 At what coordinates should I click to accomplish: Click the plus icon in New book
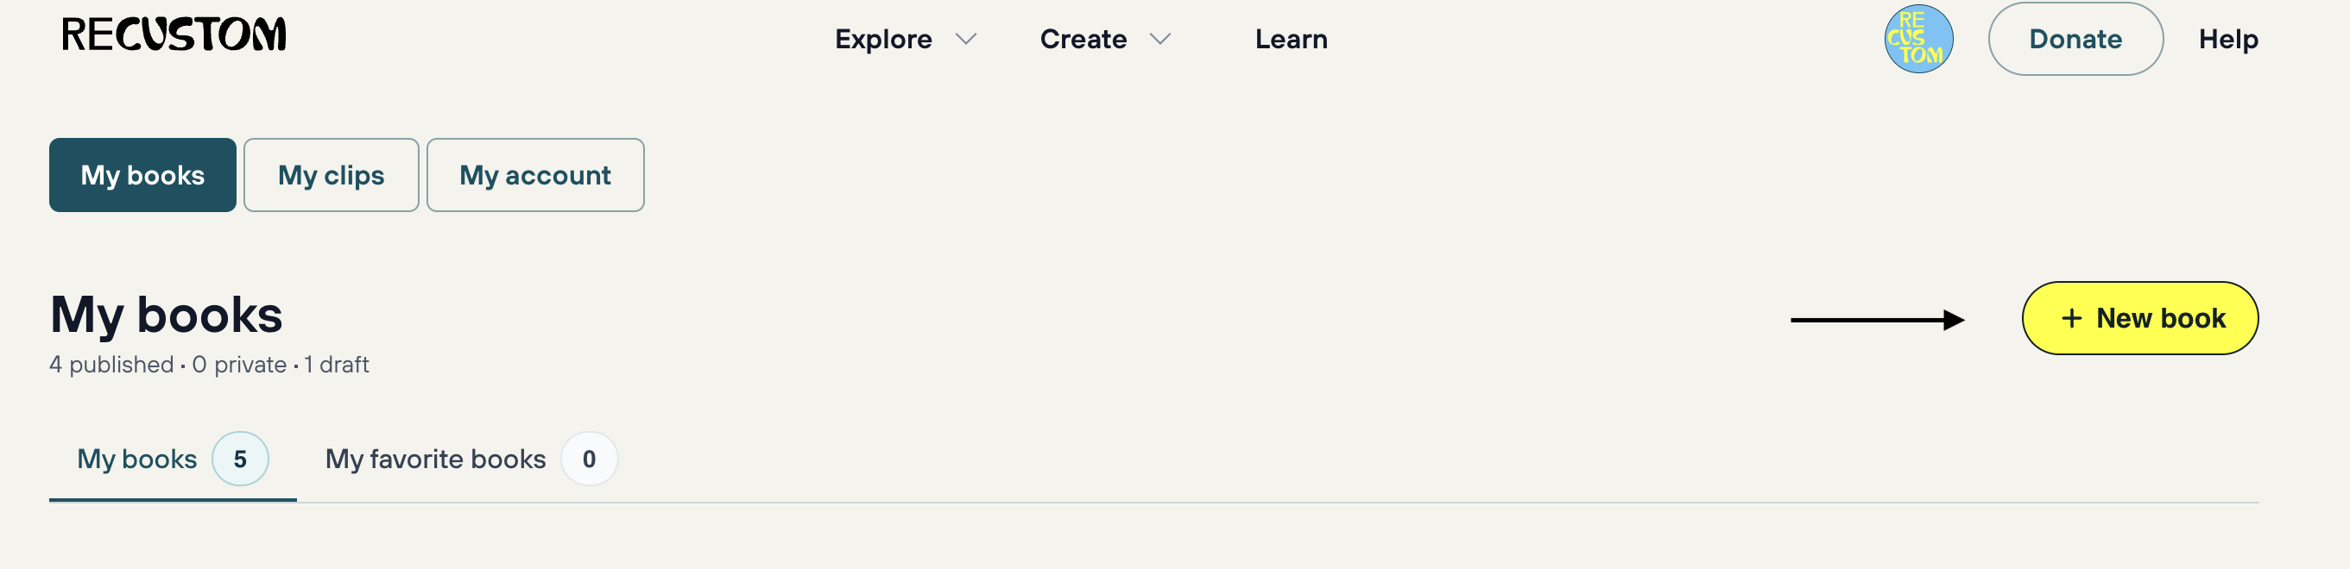2071,319
